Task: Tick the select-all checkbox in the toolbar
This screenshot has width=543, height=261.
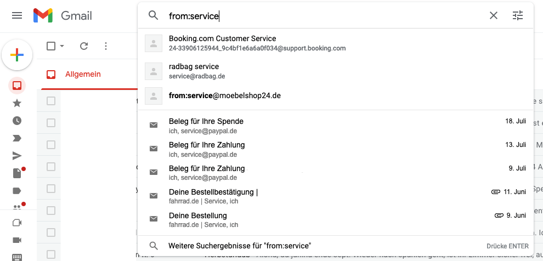Action: 51,46
